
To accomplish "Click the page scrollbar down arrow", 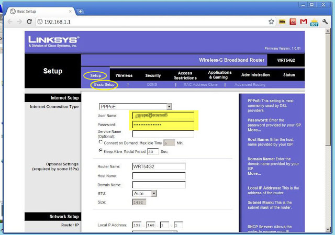I will point(328,229).
